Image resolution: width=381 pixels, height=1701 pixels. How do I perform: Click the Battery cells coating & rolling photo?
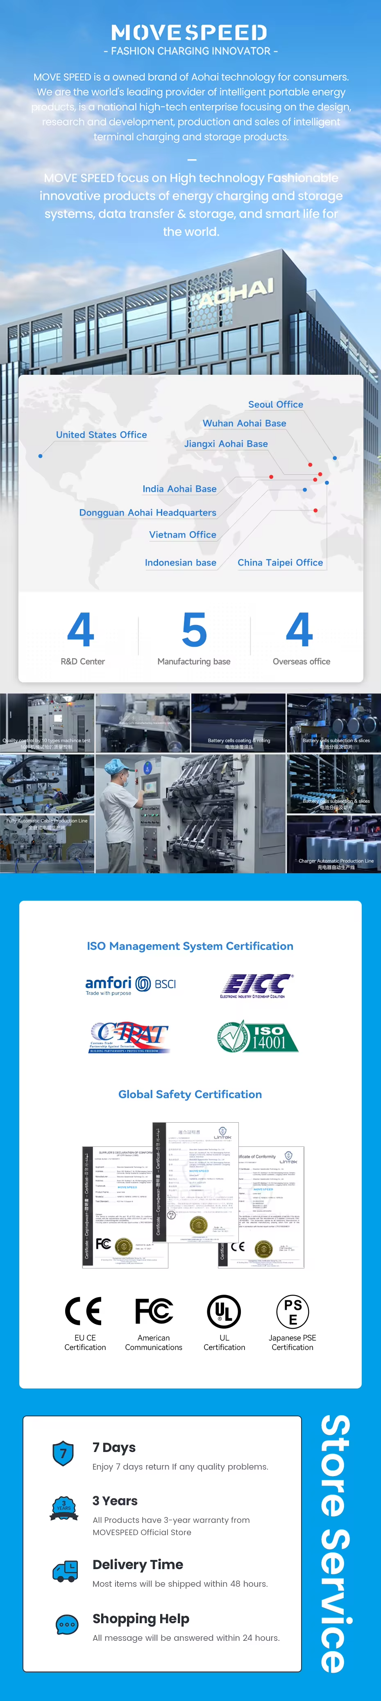pyautogui.click(x=238, y=723)
